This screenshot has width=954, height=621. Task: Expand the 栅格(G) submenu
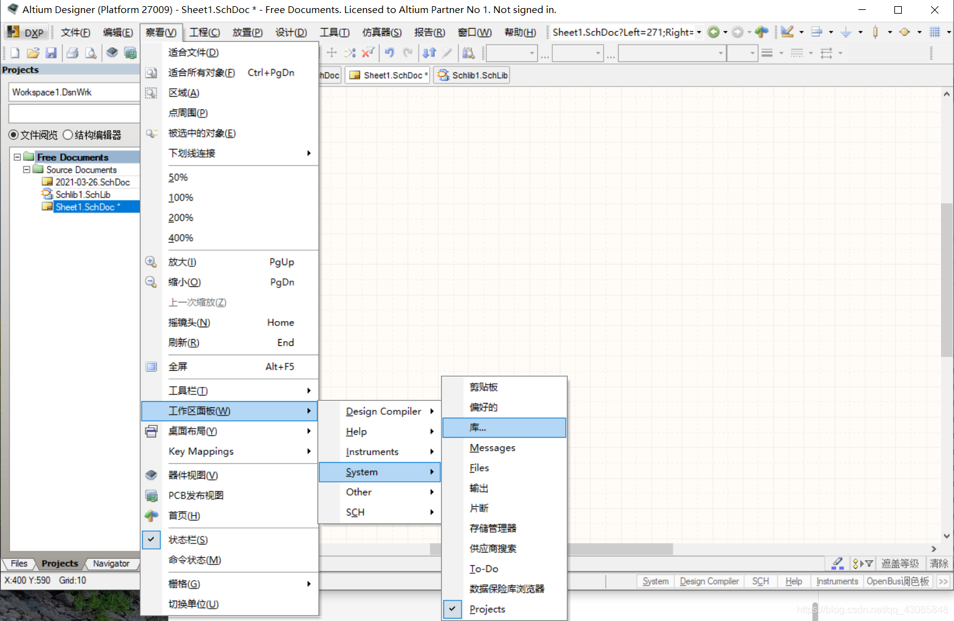[x=230, y=584]
